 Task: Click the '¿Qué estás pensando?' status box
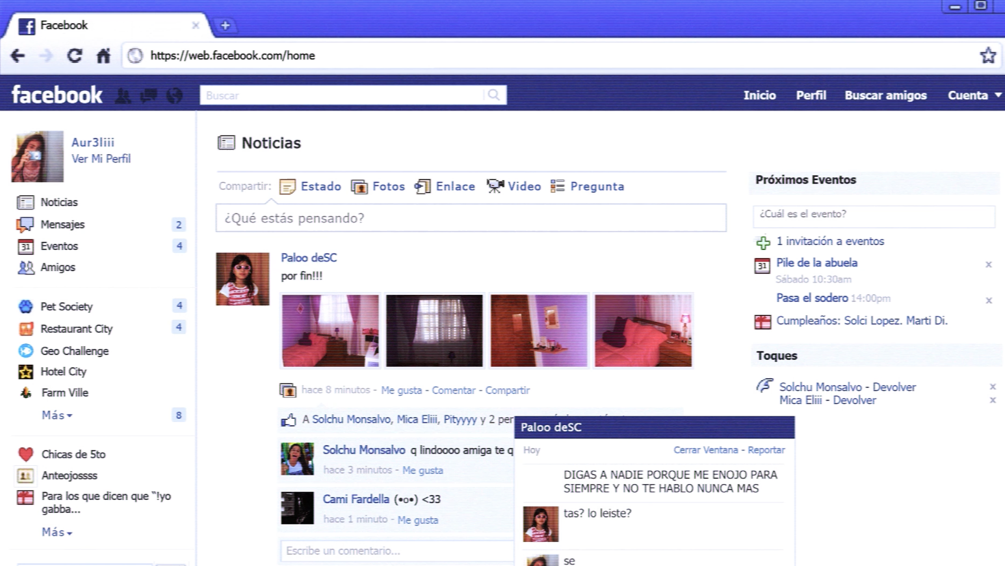click(x=471, y=218)
